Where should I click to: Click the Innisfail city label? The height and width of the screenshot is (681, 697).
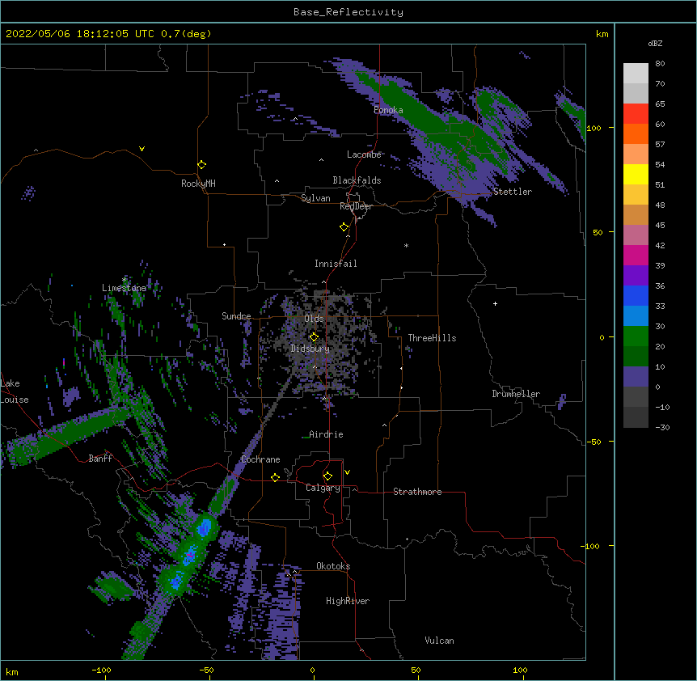(336, 264)
